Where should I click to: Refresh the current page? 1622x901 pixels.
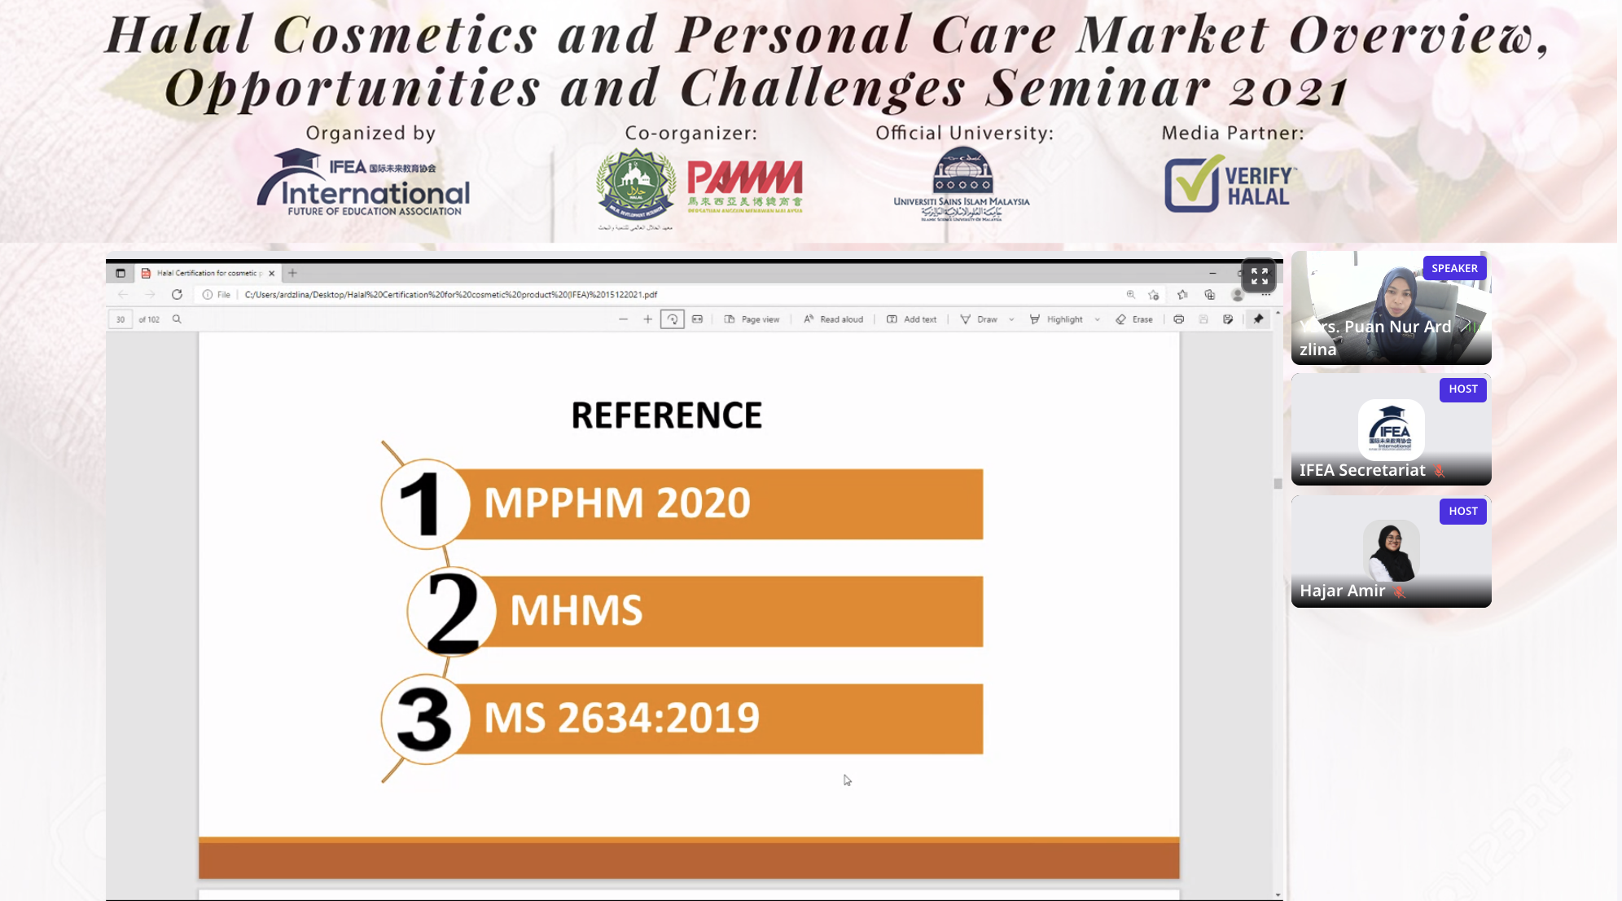tap(178, 295)
